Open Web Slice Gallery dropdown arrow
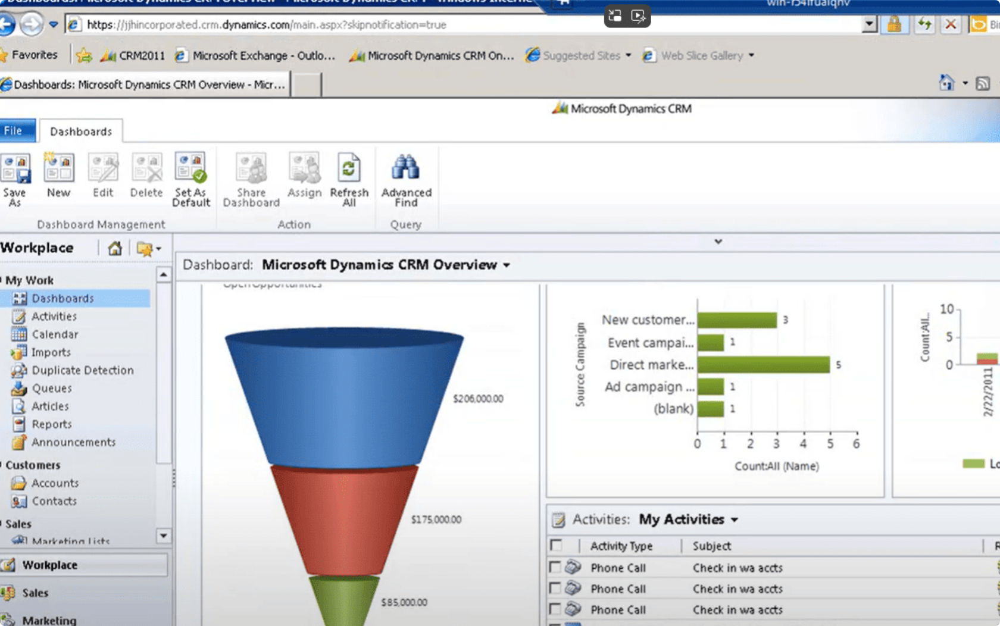This screenshot has width=1000, height=626. (752, 55)
